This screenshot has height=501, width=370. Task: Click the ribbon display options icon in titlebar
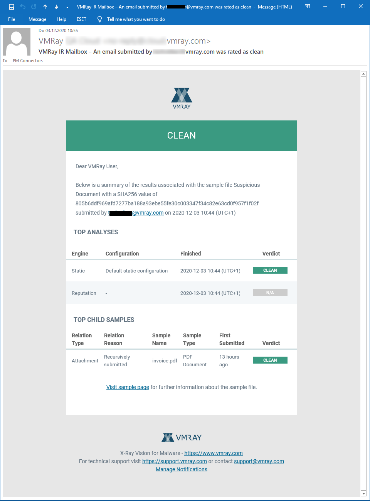pyautogui.click(x=307, y=7)
